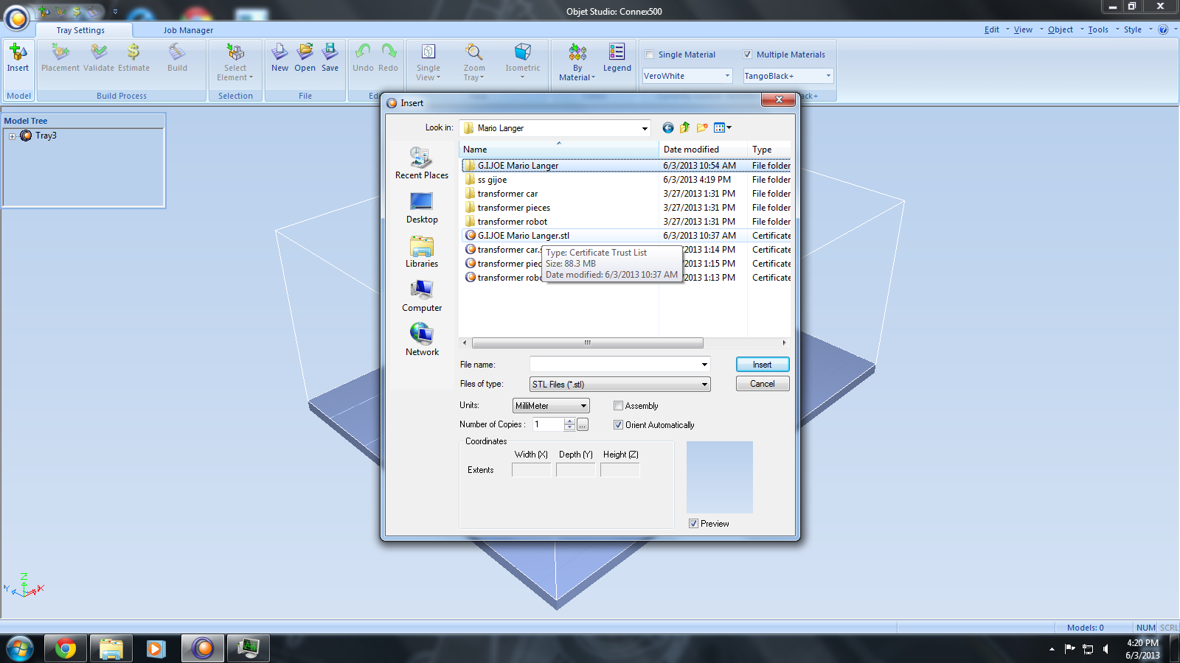Open the View menu
Viewport: 1180px width, 663px height.
(x=1023, y=29)
